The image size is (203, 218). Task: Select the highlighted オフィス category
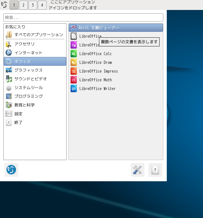click(35, 61)
